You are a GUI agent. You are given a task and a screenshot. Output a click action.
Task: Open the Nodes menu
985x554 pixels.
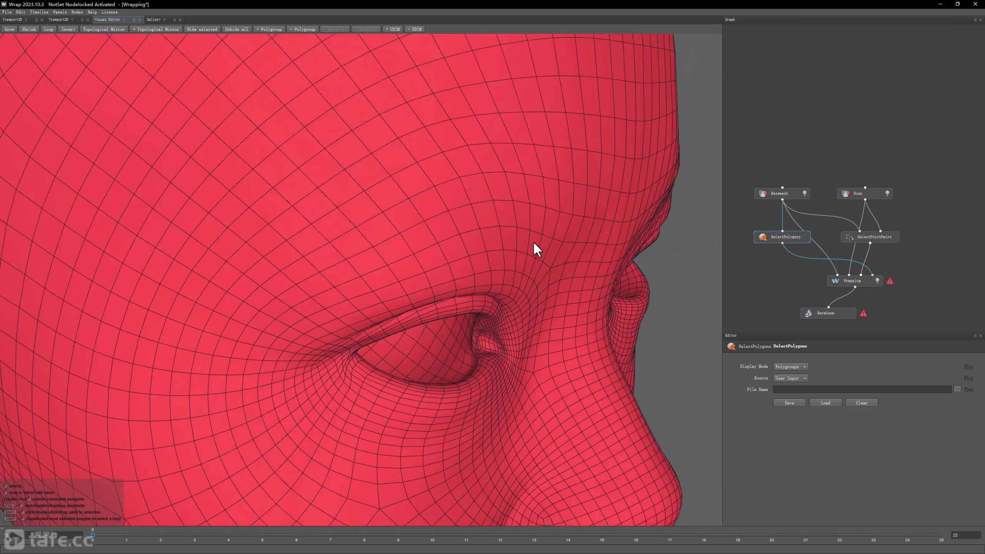[x=77, y=12]
